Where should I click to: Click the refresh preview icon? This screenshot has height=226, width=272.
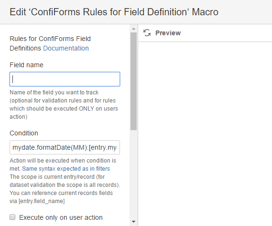147,33
